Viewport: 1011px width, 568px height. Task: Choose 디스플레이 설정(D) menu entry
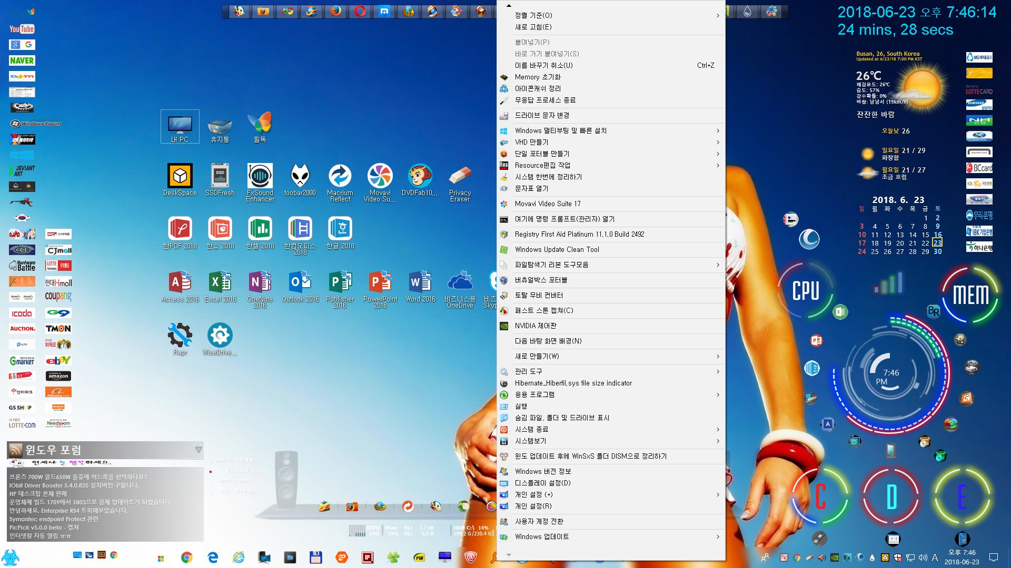(611, 483)
